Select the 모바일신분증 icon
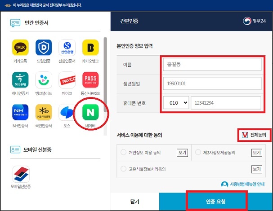This screenshot has width=273, height=211. [x=21, y=174]
